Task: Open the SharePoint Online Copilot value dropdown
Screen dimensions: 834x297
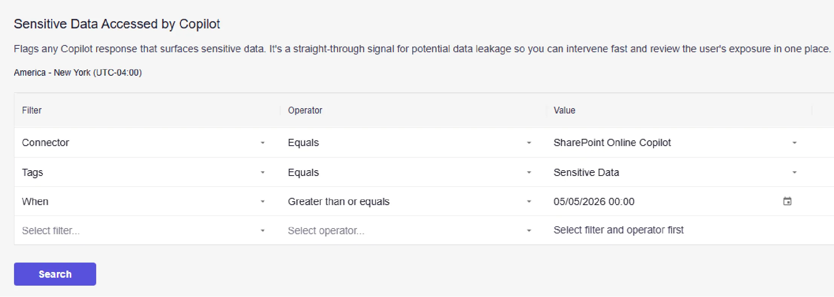Action: coord(675,143)
